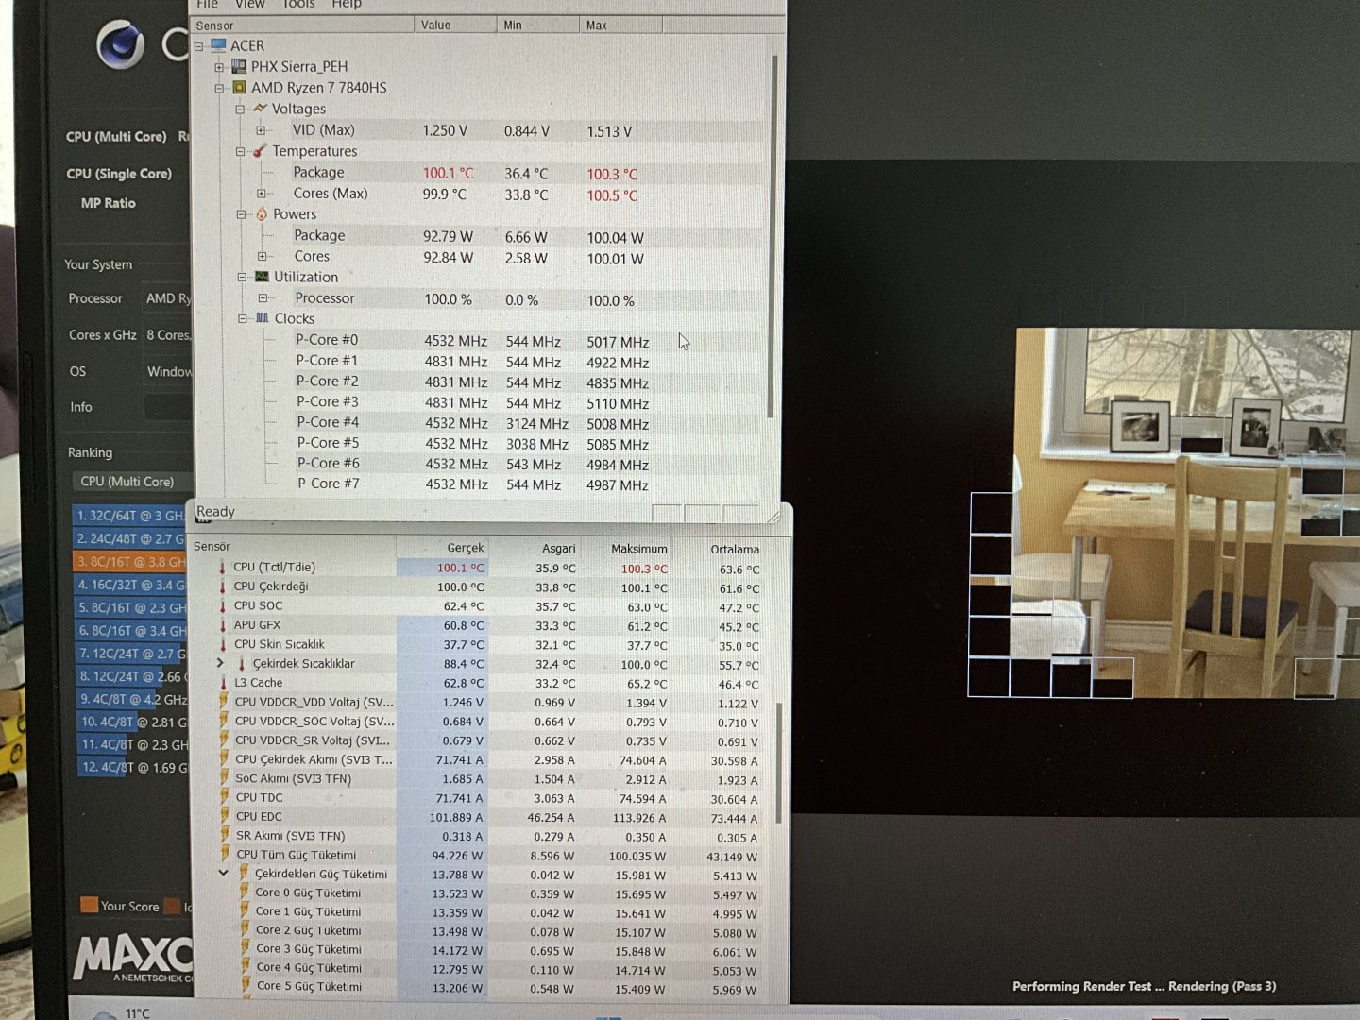
Task: Click thermometer icon beside L3 Cache
Action: 223,682
